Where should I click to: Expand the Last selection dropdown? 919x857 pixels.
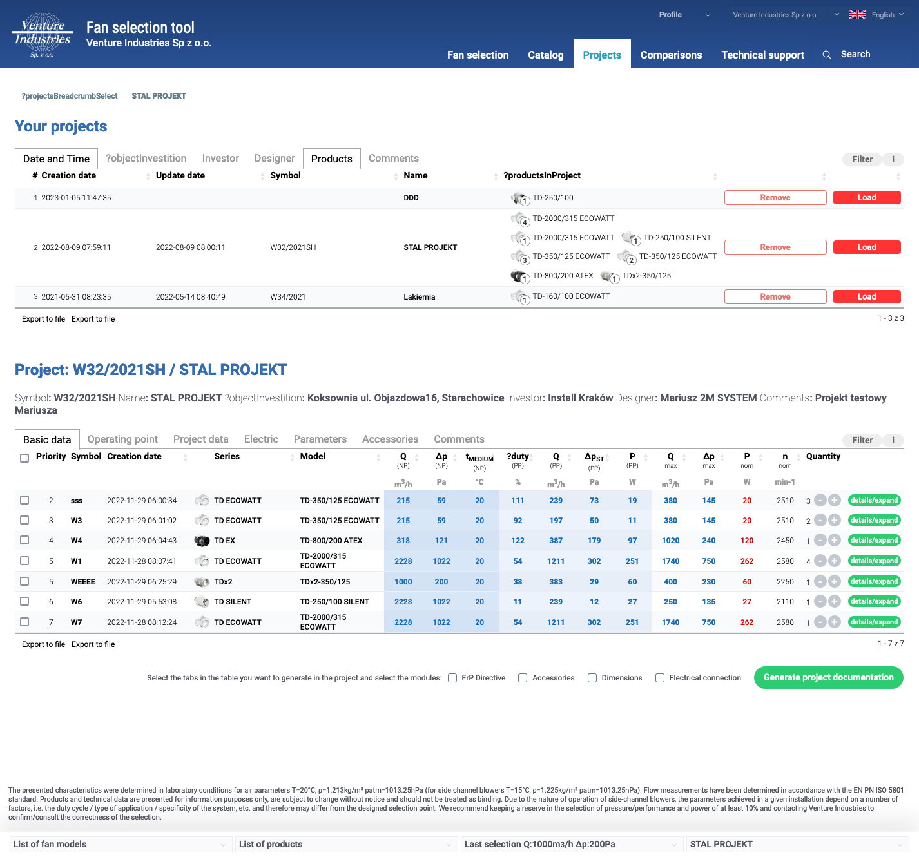click(x=572, y=845)
